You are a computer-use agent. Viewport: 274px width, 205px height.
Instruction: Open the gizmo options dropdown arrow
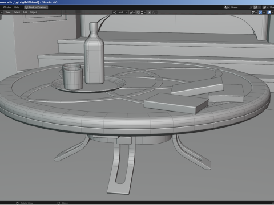click(x=264, y=13)
